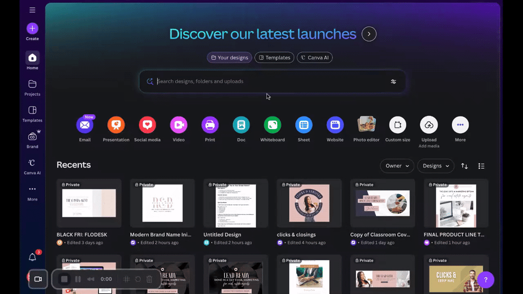
Task: Open the help question mark button
Action: (486, 280)
